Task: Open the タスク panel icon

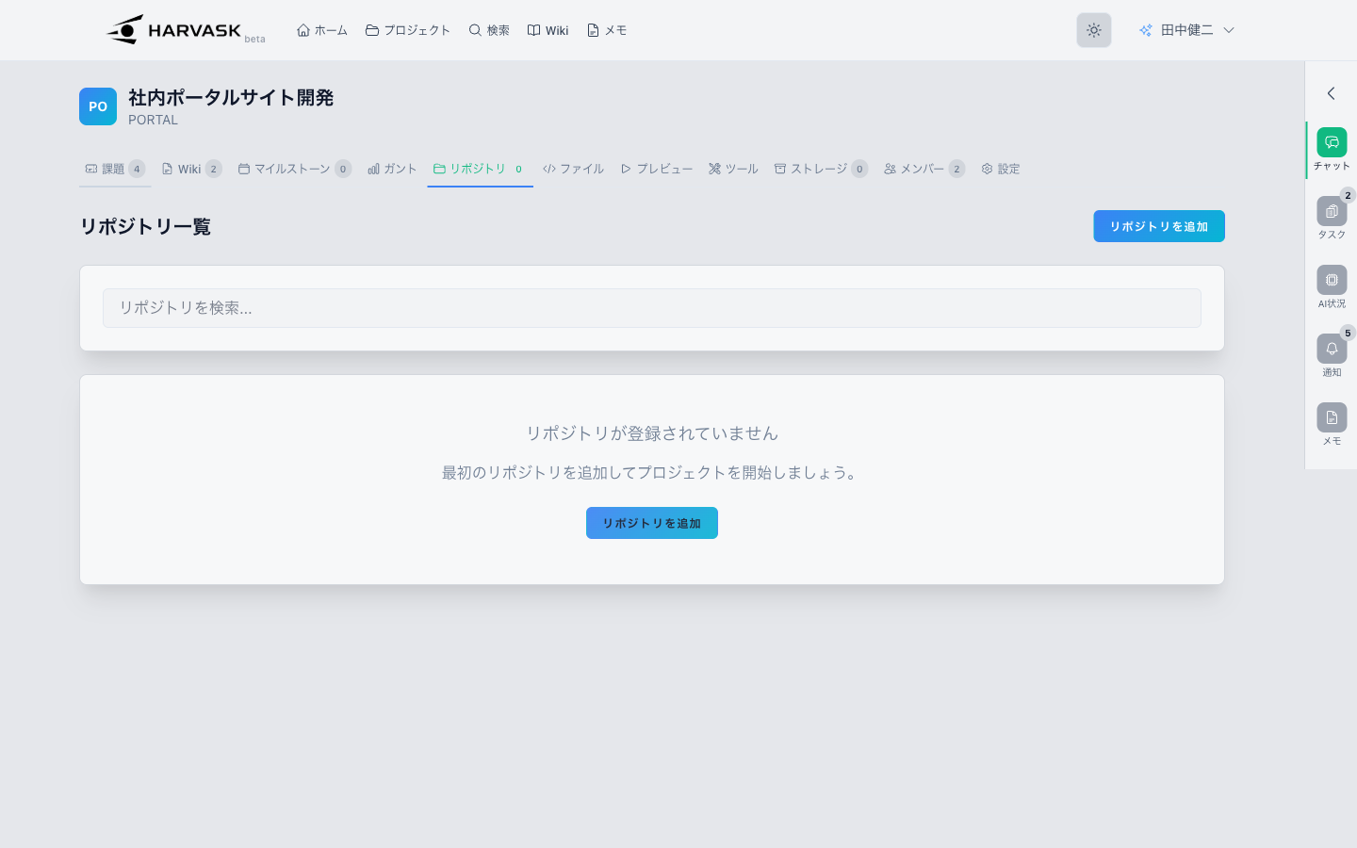Action: tap(1331, 212)
